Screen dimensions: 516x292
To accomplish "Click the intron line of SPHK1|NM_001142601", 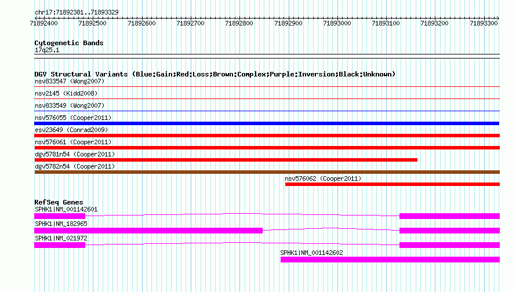I will point(242,215).
